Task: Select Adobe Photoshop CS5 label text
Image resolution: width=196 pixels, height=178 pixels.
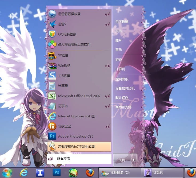Action: [76, 136]
